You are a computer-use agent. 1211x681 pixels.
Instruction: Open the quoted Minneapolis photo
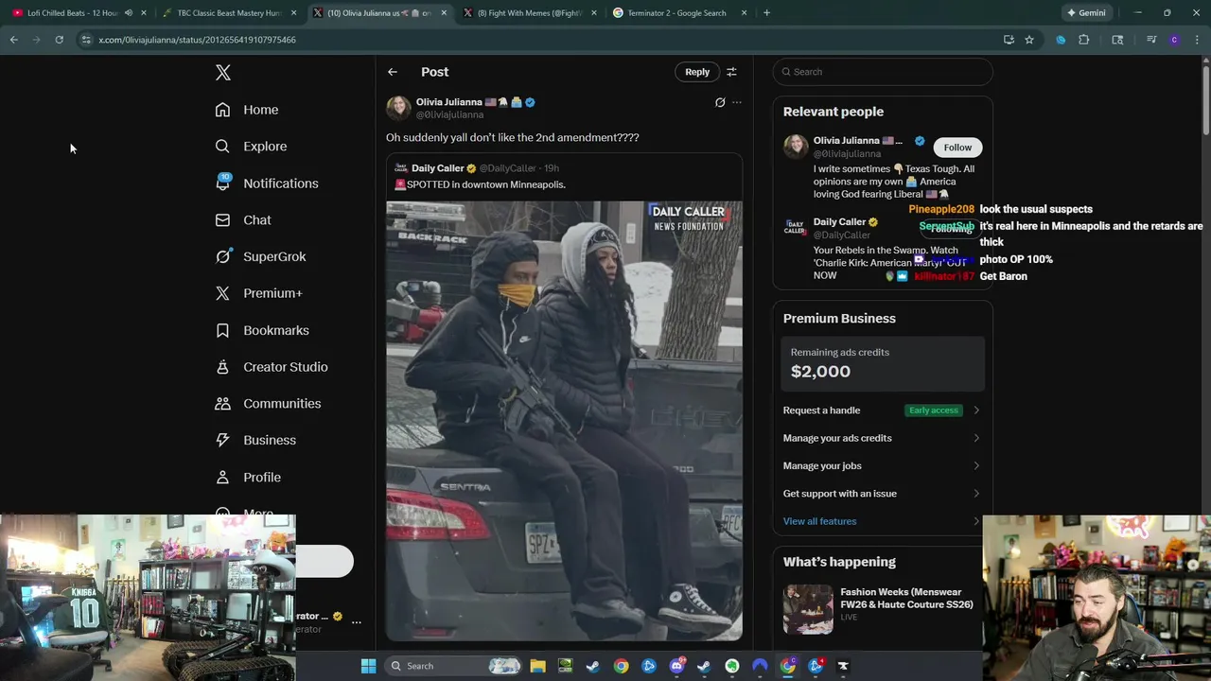[x=564, y=421]
